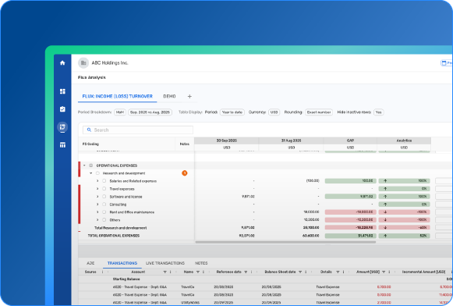Expand the Salaries and Related expenses row
The image size is (453, 306).
pos(97,181)
